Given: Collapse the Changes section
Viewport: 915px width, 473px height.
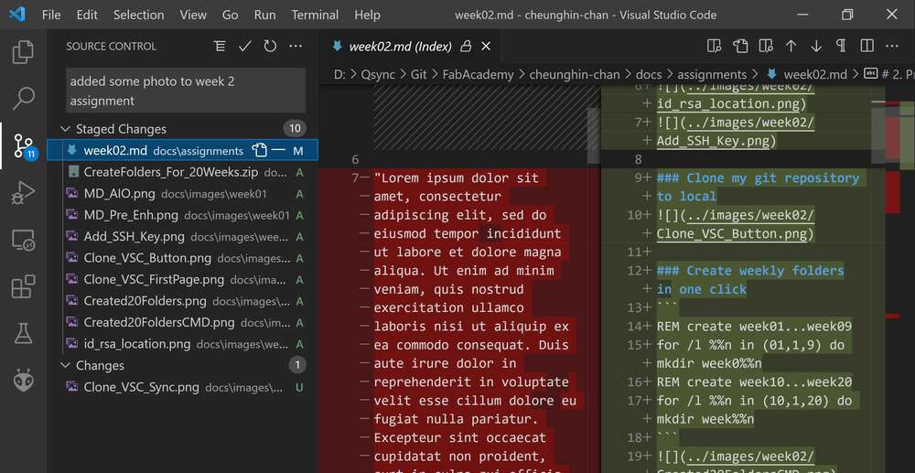Looking at the screenshot, I should (65, 366).
